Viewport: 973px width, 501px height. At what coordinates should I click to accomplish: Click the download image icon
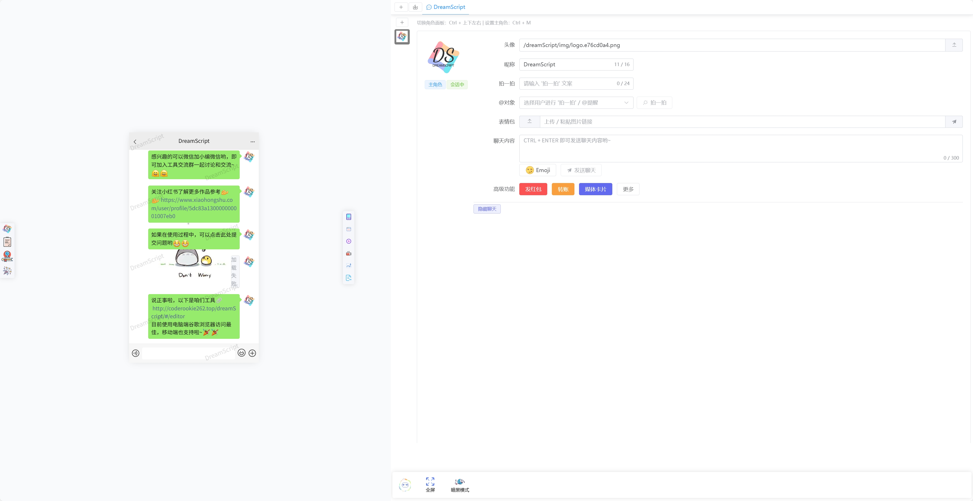[349, 266]
